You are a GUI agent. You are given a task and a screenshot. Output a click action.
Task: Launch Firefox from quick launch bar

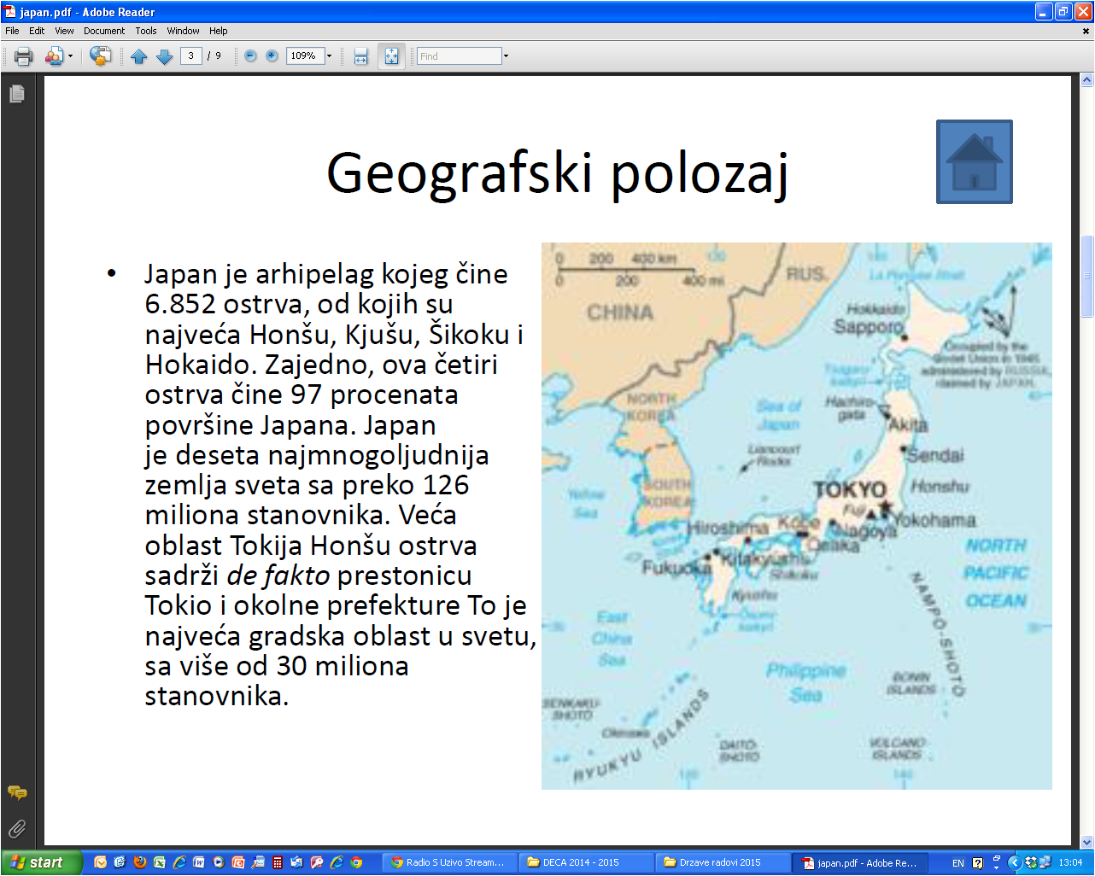(140, 862)
